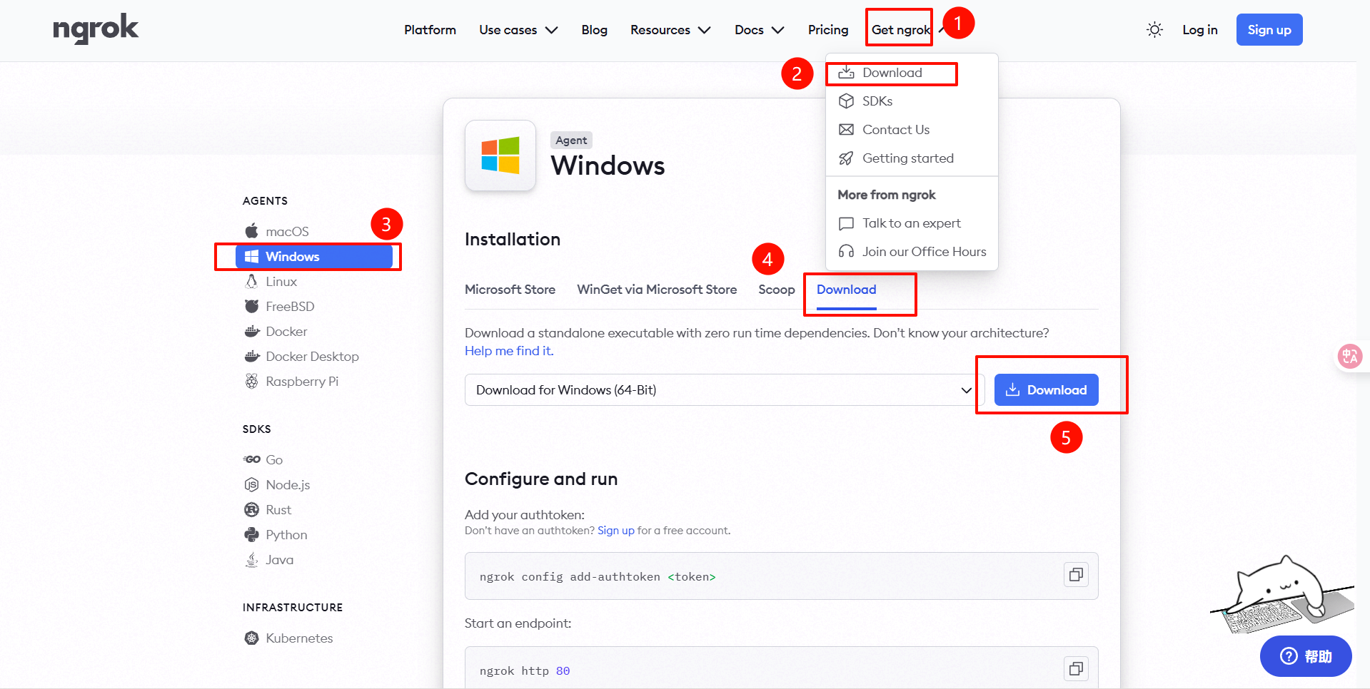The width and height of the screenshot is (1370, 689).
Task: Click the Python icon
Action: click(251, 534)
